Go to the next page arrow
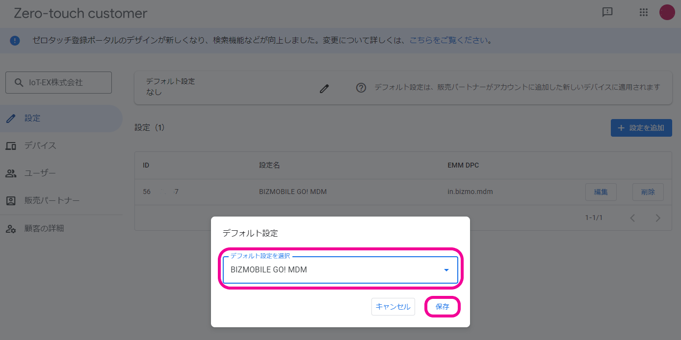Image resolution: width=681 pixels, height=340 pixels. coord(658,218)
